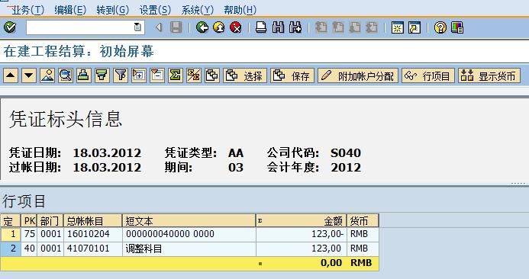Click inside the command input field

pyautogui.click(x=80, y=27)
